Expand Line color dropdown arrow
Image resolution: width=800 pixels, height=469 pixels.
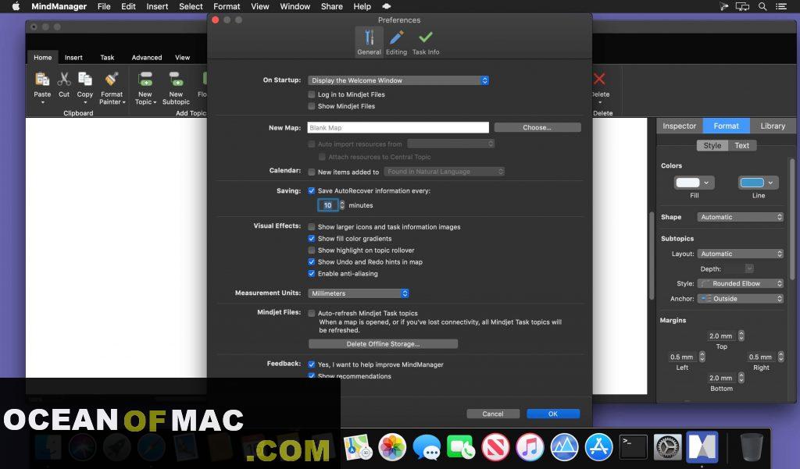771,183
